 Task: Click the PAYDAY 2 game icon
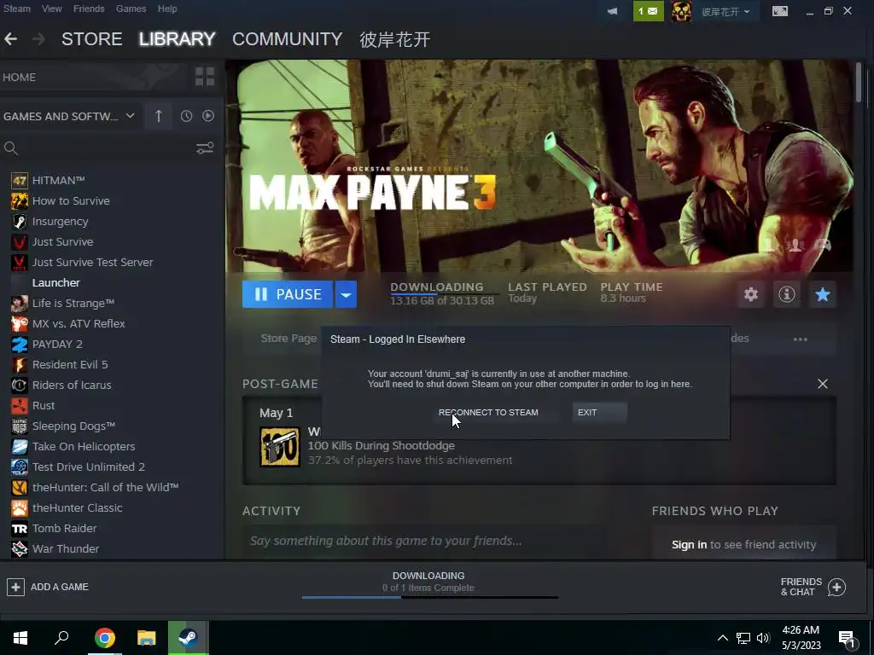tap(20, 345)
